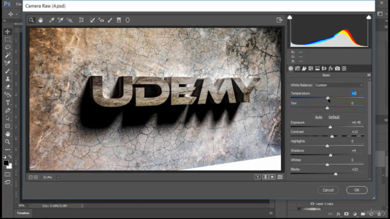This screenshot has height=219, width=390.
Task: Toggle Quick Mask mode
Action: coord(7,175)
